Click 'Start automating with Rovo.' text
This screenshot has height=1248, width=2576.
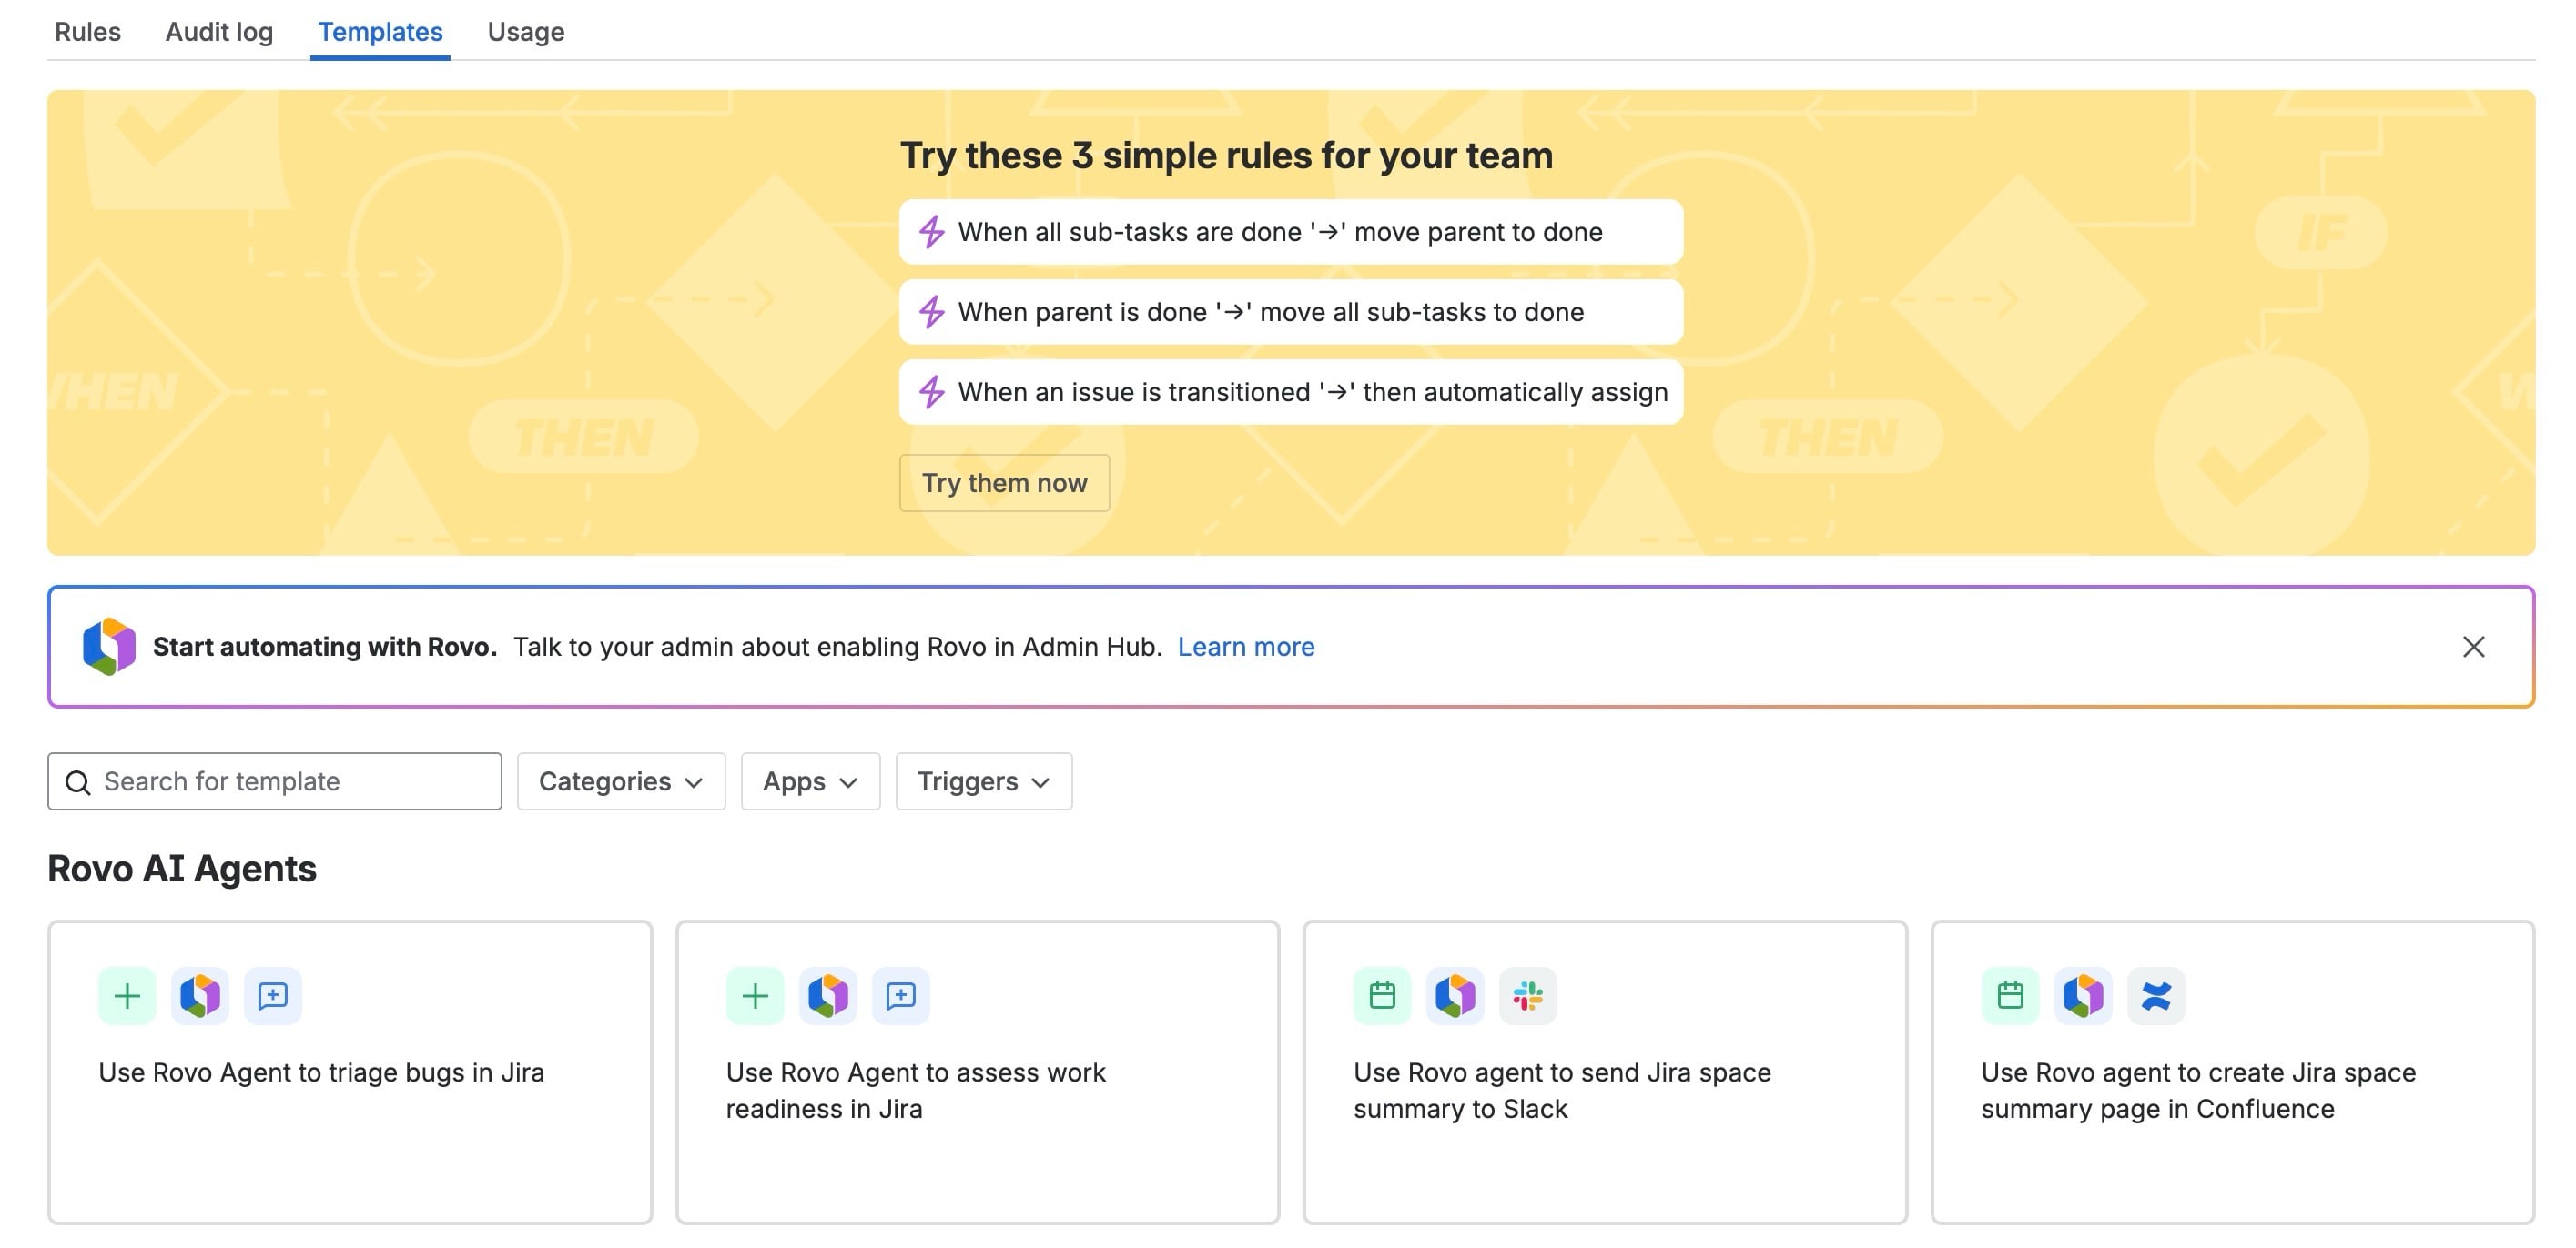click(x=325, y=647)
